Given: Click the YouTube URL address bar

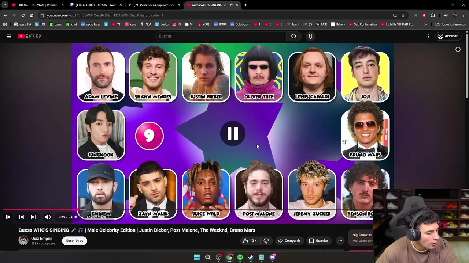Looking at the screenshot, I should coord(216,15).
